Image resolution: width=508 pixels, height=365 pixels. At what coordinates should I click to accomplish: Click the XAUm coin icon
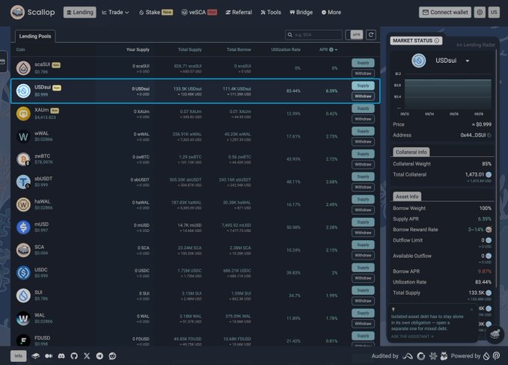(23, 114)
